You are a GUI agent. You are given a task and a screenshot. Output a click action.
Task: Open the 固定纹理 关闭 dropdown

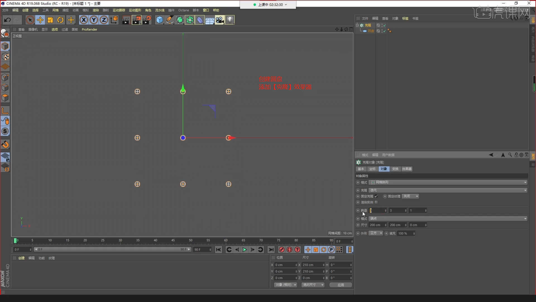coord(411,196)
